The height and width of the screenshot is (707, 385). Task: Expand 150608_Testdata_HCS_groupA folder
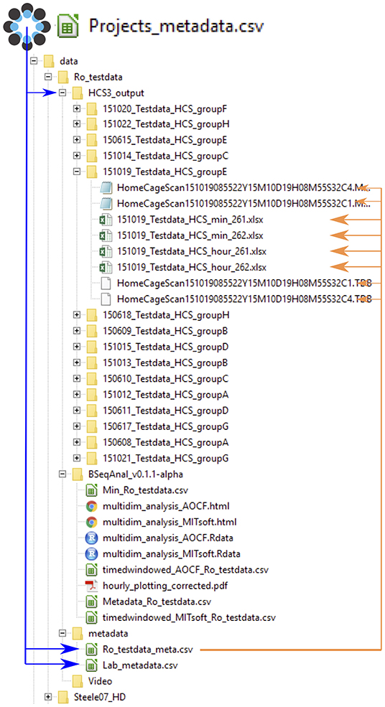coord(77,442)
